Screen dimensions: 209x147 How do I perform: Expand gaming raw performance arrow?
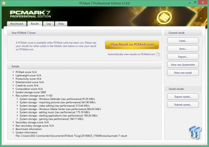tap(17, 119)
